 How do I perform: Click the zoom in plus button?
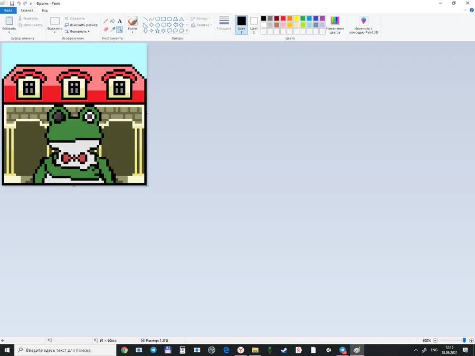click(x=471, y=341)
